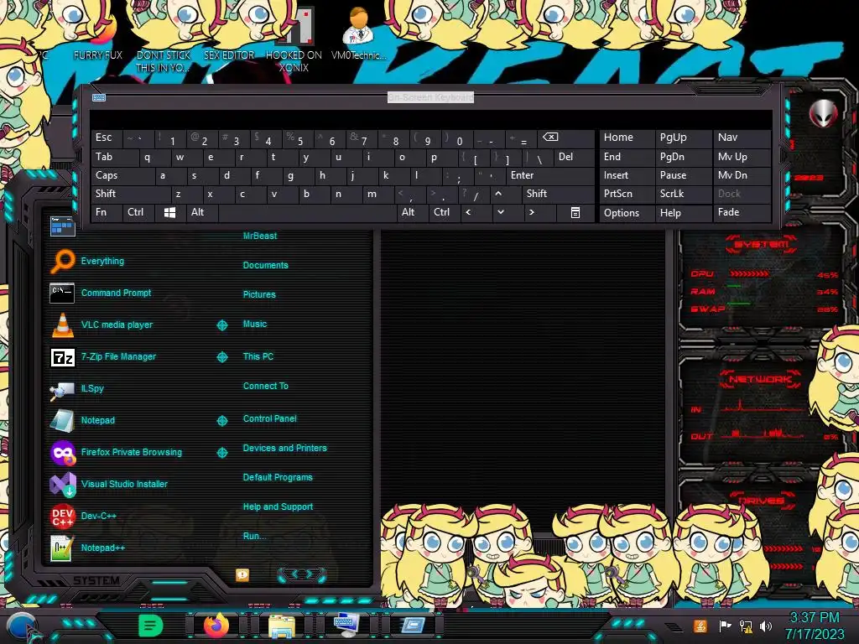Screen dimensions: 859x644
Task: Toggle Caps lock key on keyboard
Action: (122, 176)
